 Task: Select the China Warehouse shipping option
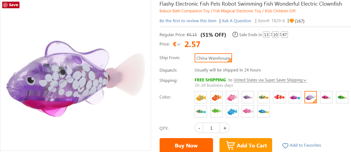213,58
